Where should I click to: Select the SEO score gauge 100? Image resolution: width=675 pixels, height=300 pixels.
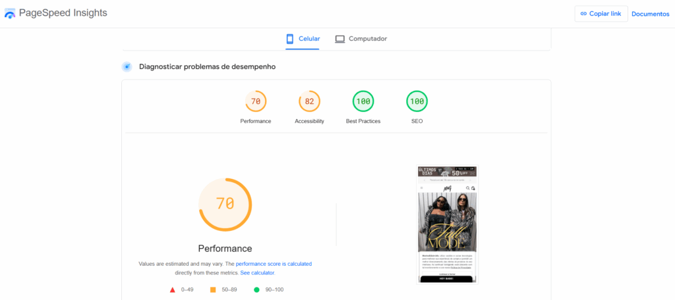click(417, 102)
